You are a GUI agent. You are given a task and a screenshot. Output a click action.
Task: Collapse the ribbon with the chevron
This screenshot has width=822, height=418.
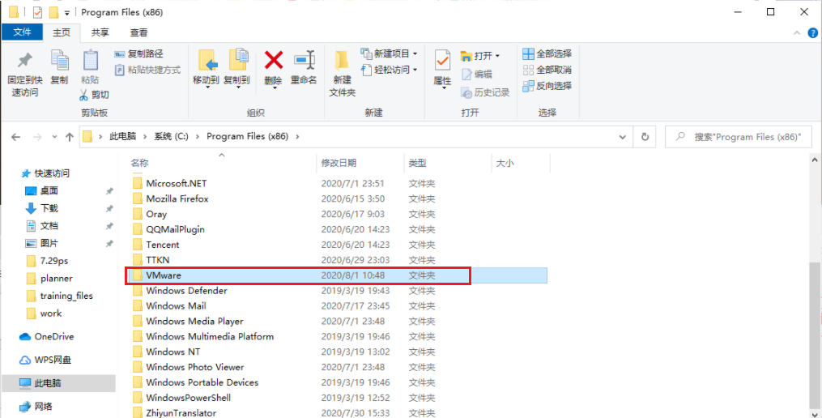(x=797, y=32)
